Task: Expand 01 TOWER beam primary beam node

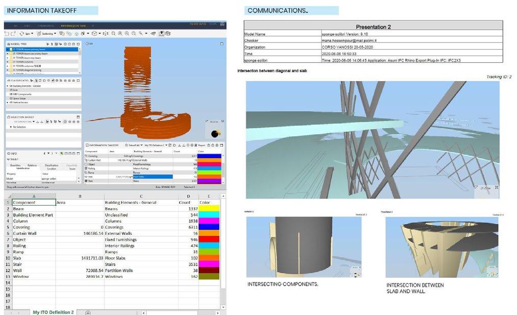Action: point(7,50)
